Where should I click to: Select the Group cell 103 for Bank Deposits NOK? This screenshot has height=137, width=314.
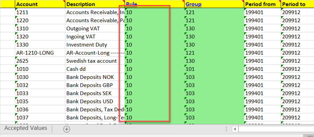[214, 77]
